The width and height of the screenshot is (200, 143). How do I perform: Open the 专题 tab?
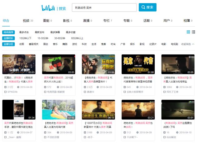[x=128, y=21]
